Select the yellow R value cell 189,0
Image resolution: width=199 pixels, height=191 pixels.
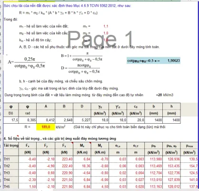(x=46, y=127)
